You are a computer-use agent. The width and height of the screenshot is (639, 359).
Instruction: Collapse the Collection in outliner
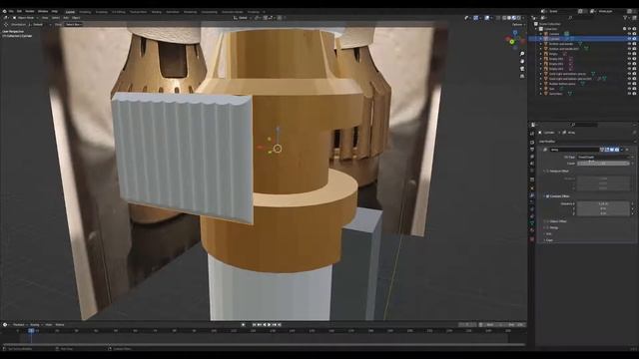click(536, 29)
